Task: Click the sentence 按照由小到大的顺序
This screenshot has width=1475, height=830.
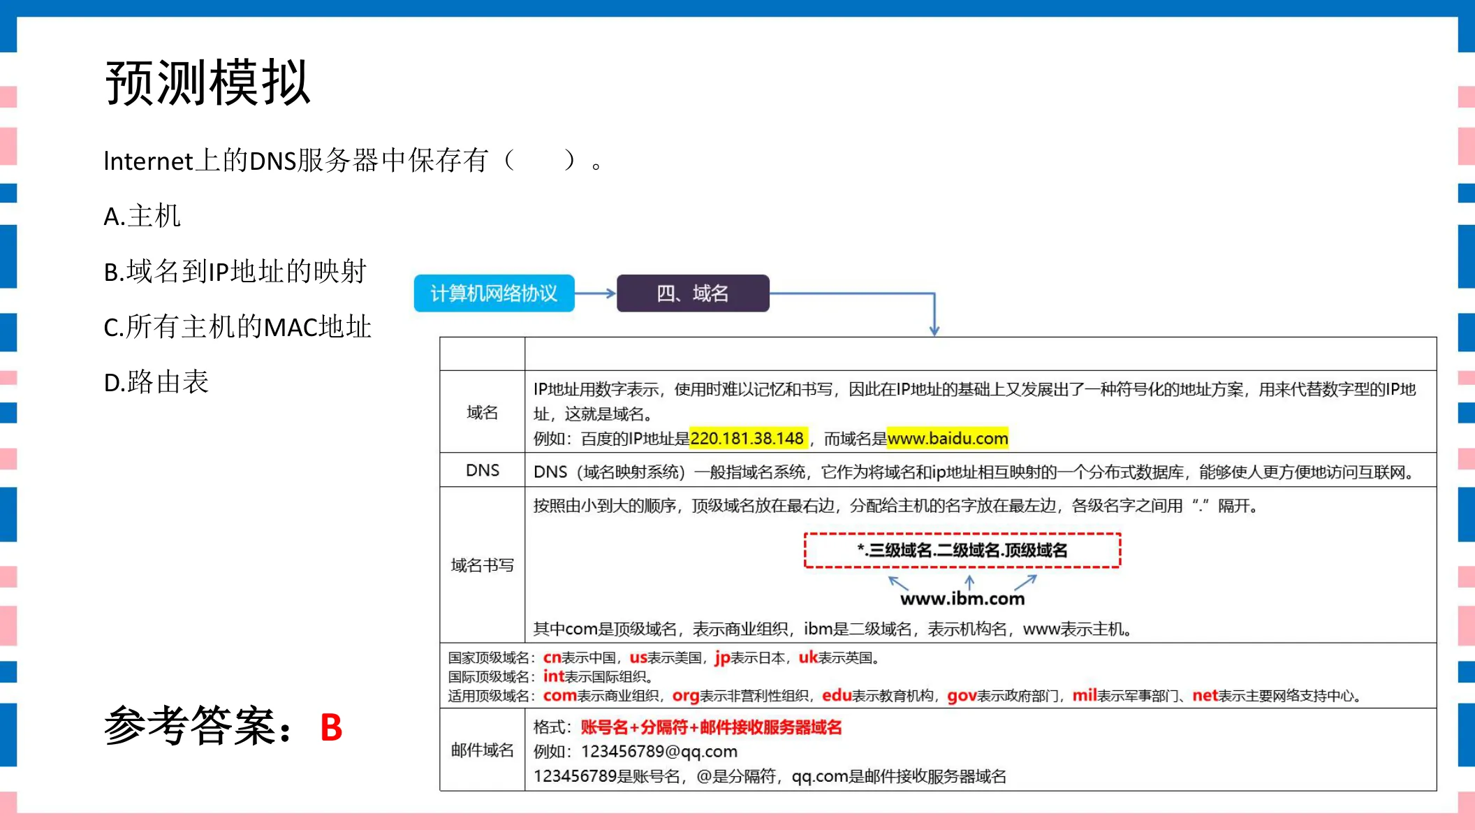Action: [896, 505]
